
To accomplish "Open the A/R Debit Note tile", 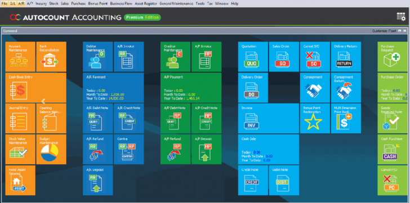I will pyautogui.click(x=98, y=119).
